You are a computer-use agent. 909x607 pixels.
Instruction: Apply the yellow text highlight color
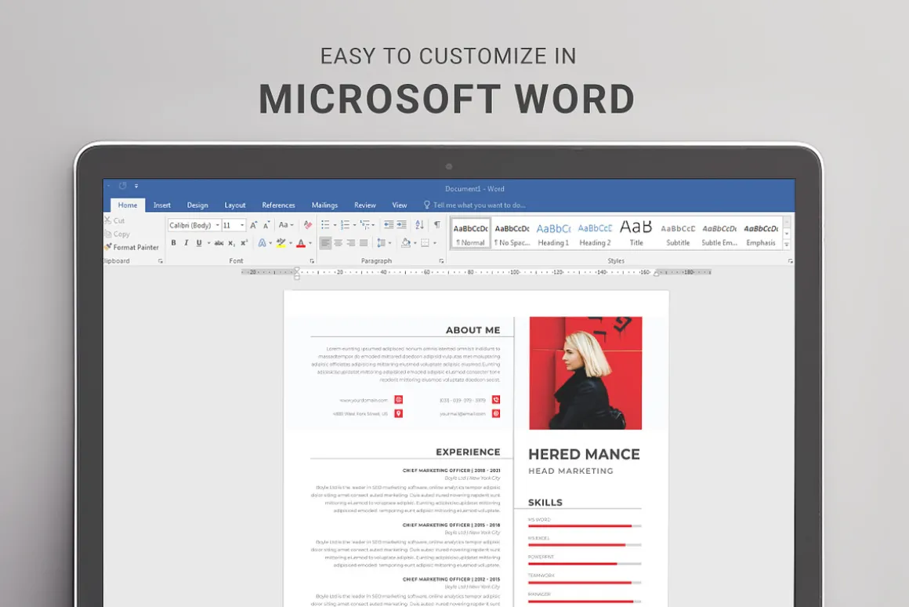(281, 243)
